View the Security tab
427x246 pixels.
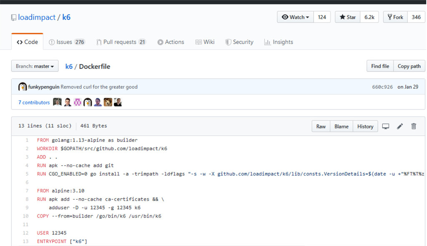point(239,42)
